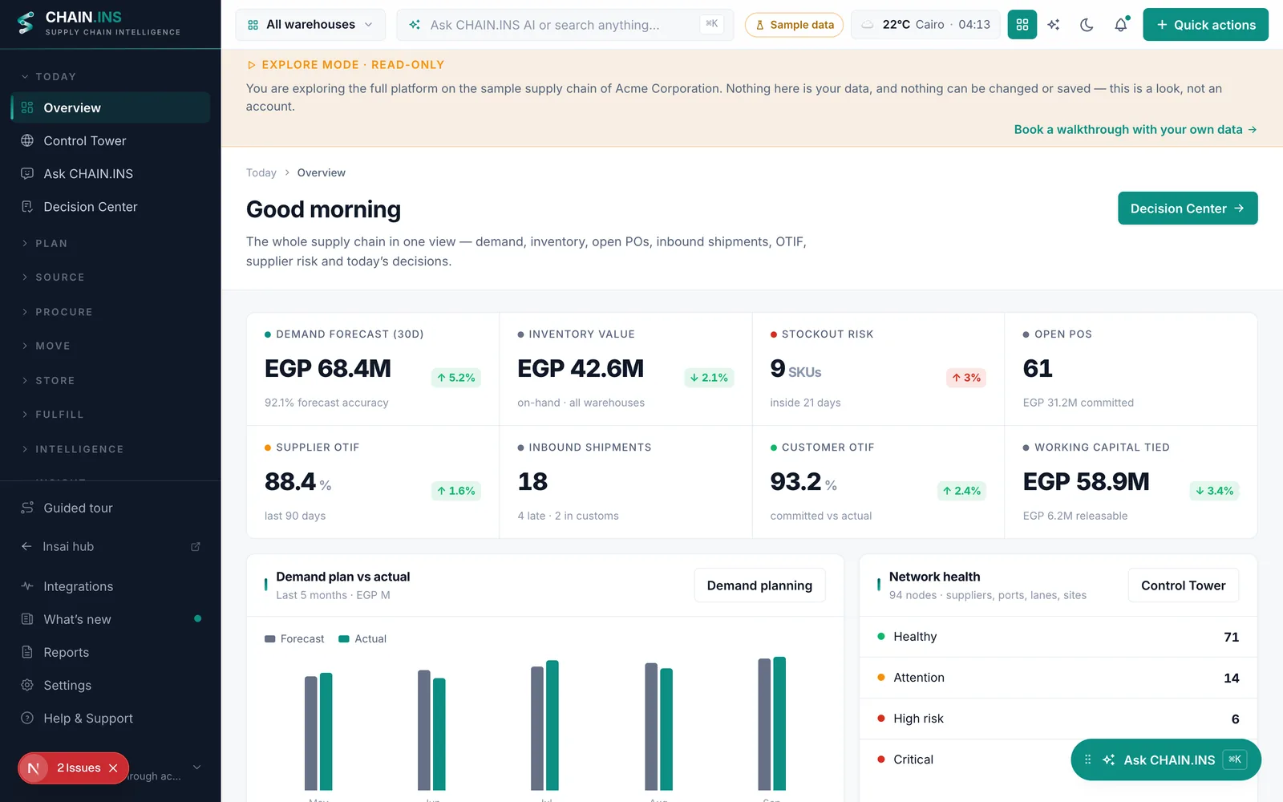Screen dimensions: 1283x802
Task: Click the green Decision Center button
Action: tap(1188, 209)
